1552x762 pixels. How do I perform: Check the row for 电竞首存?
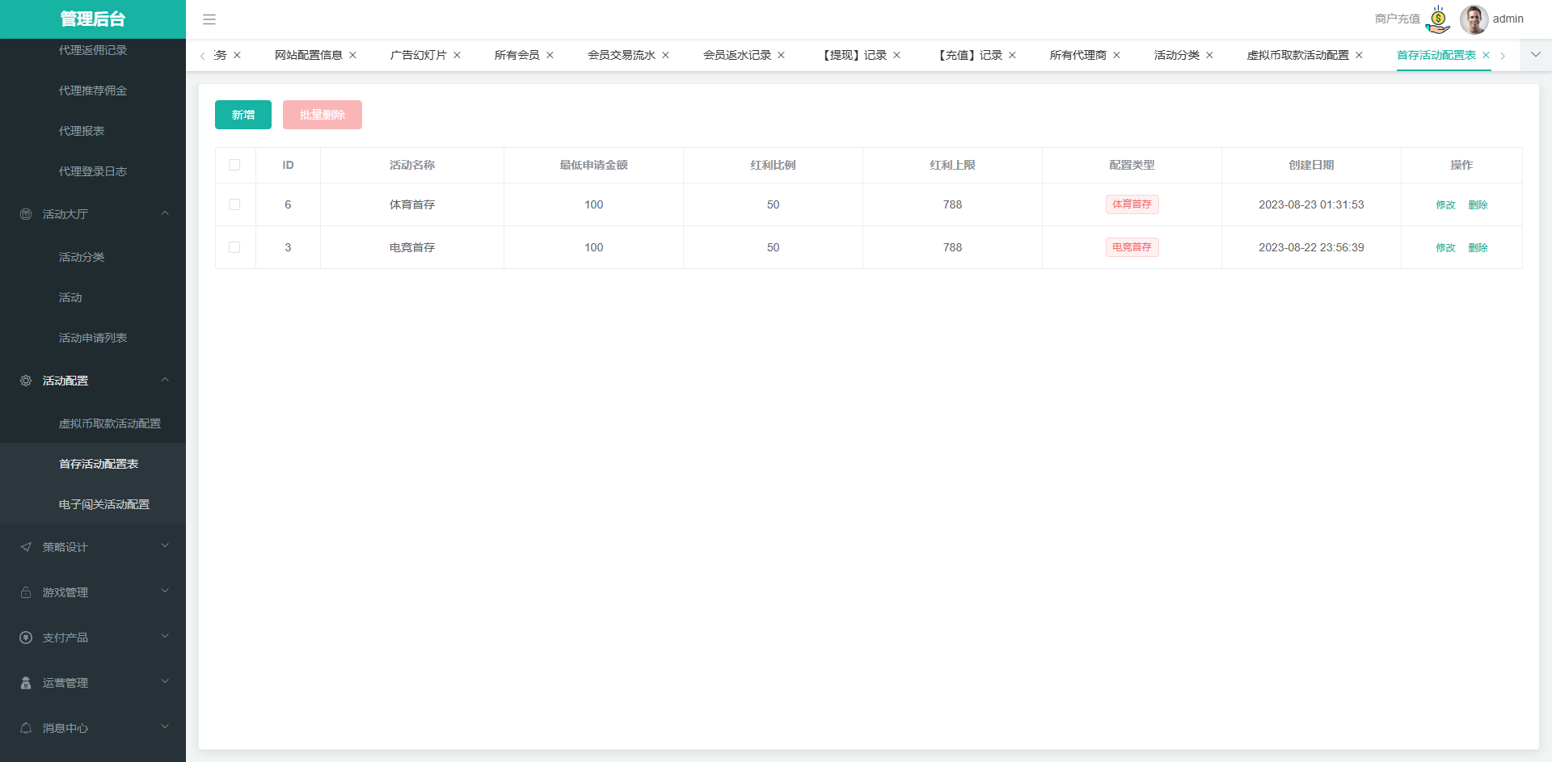234,247
